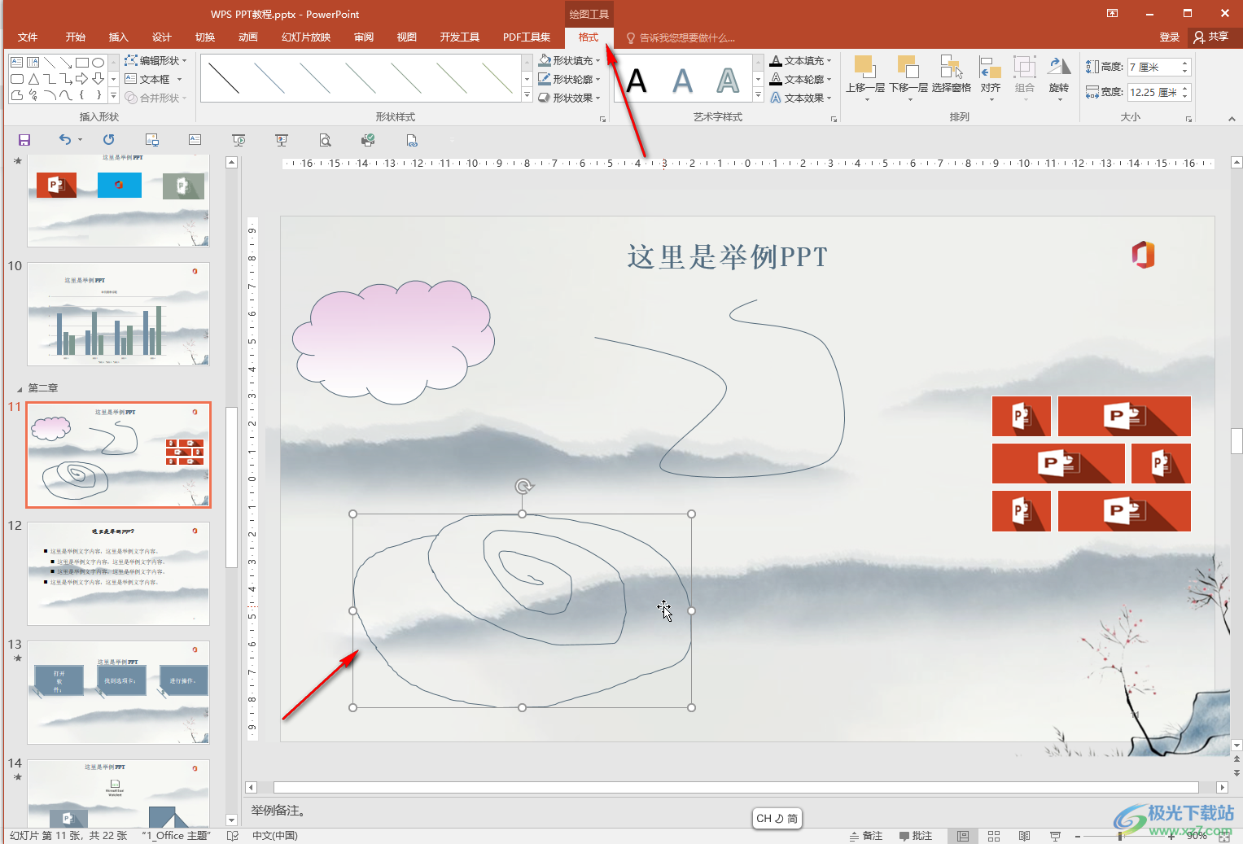
Task: Select the rectangle shape in shapes gallery
Action: pyautogui.click(x=82, y=63)
